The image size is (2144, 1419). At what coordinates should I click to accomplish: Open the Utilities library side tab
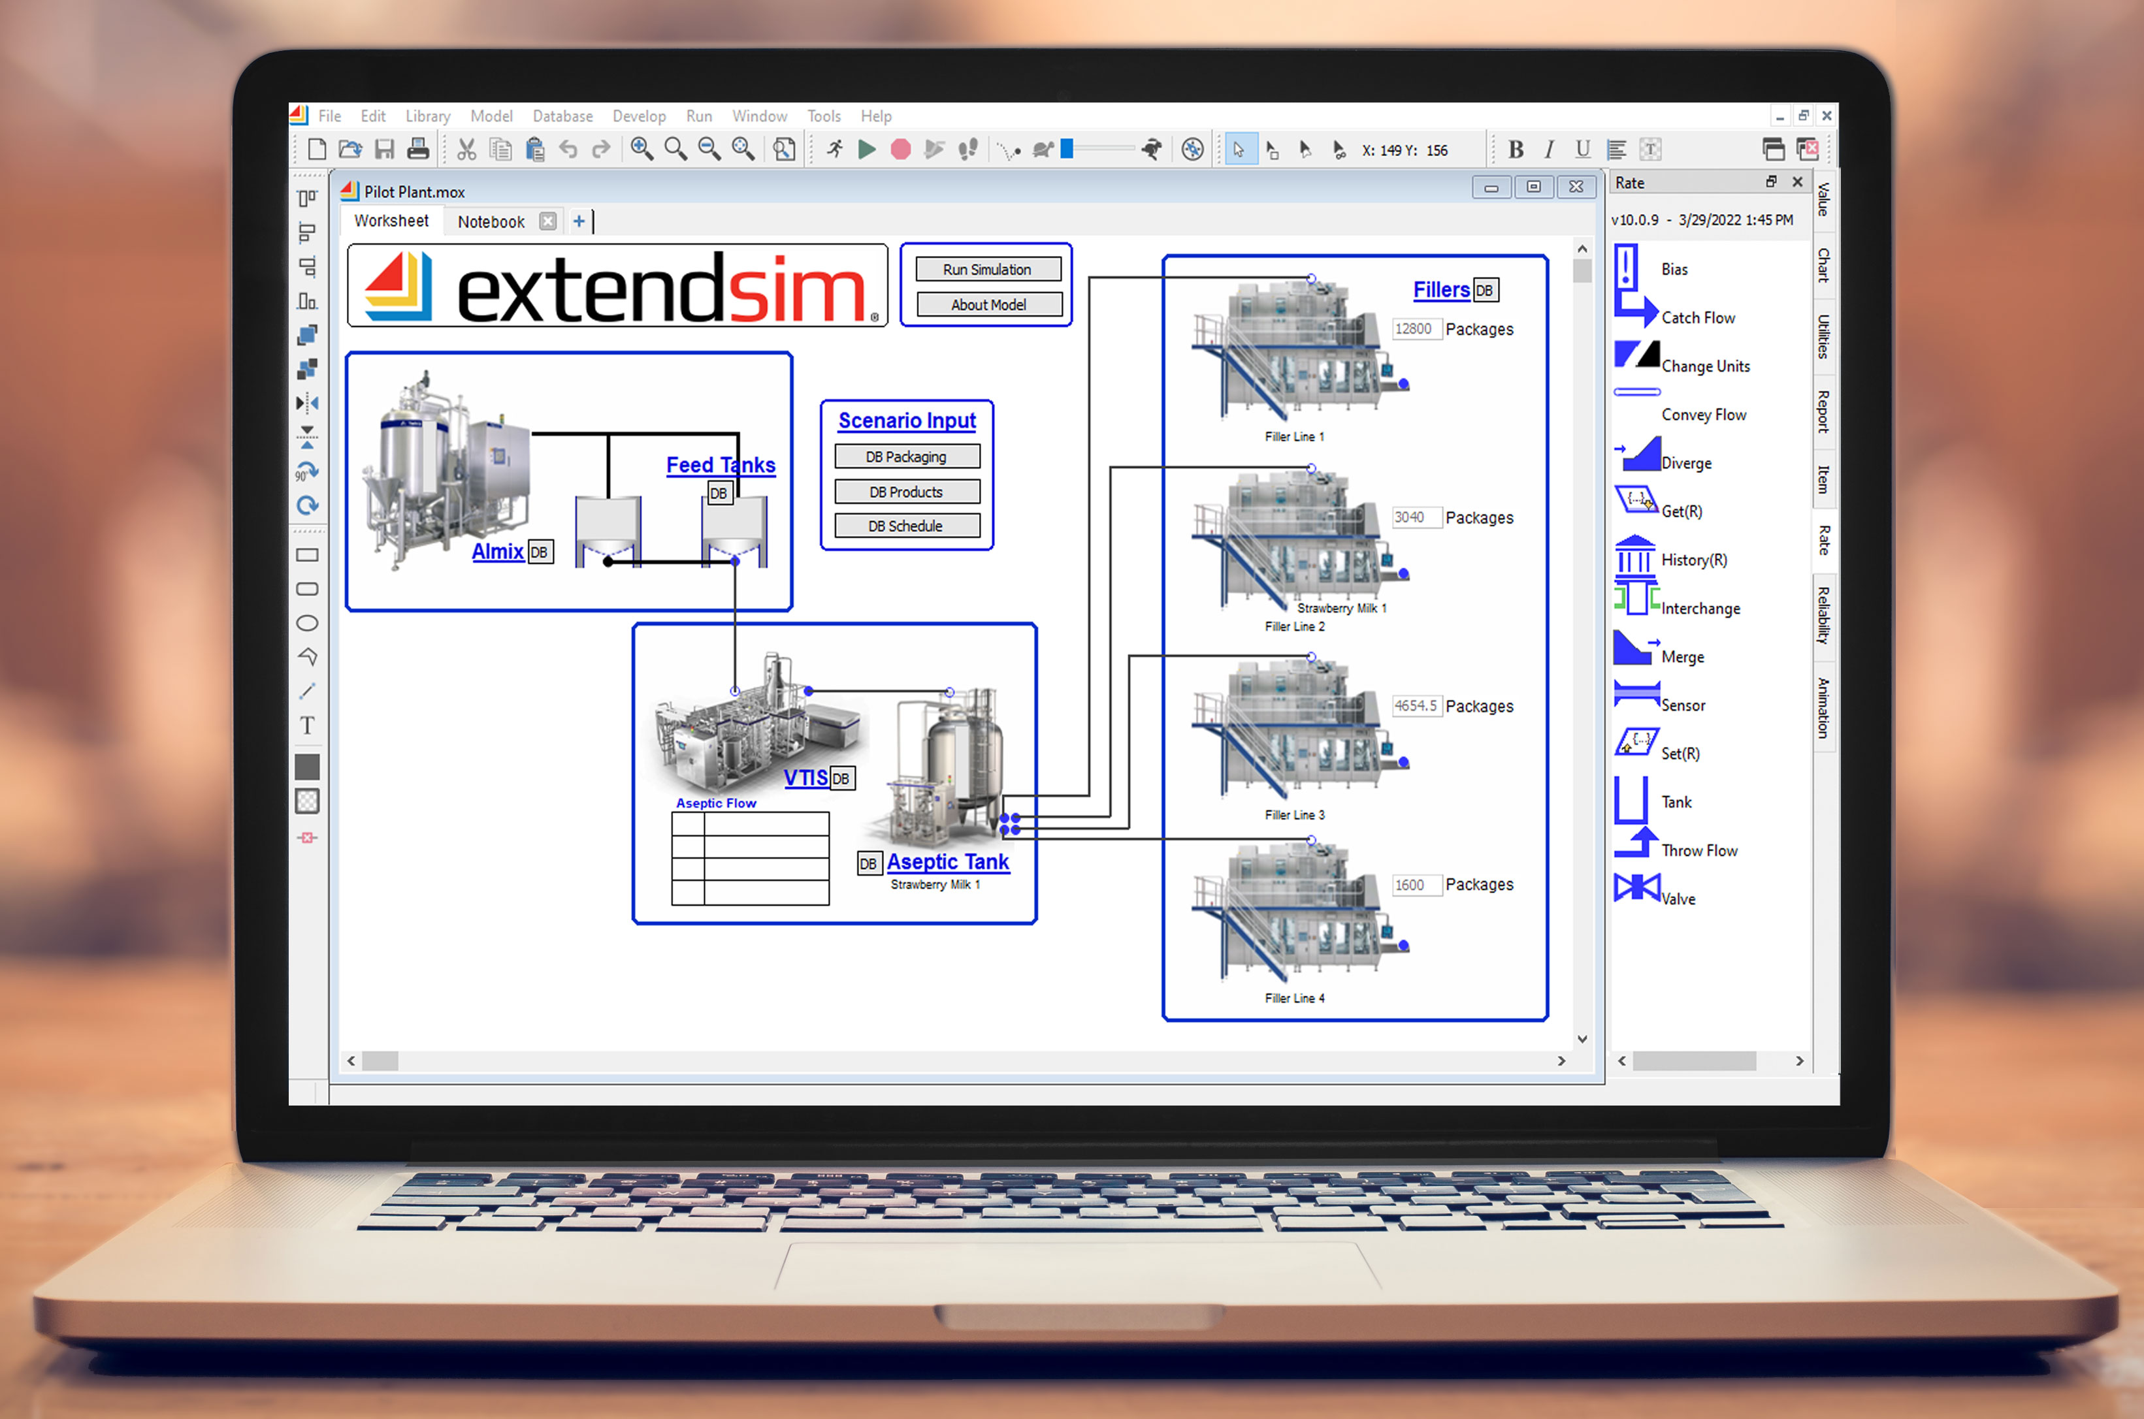(x=1823, y=337)
